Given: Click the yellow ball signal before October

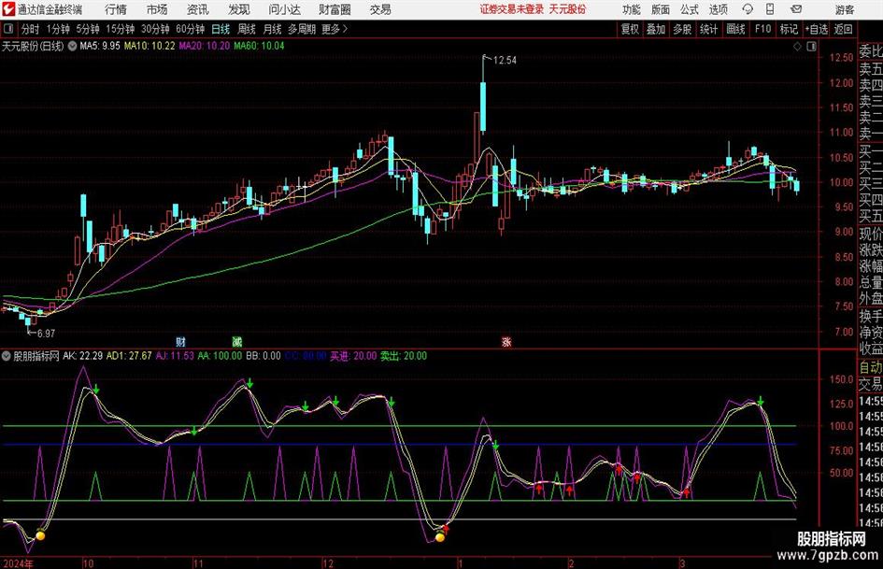Looking at the screenshot, I should coord(40,535).
